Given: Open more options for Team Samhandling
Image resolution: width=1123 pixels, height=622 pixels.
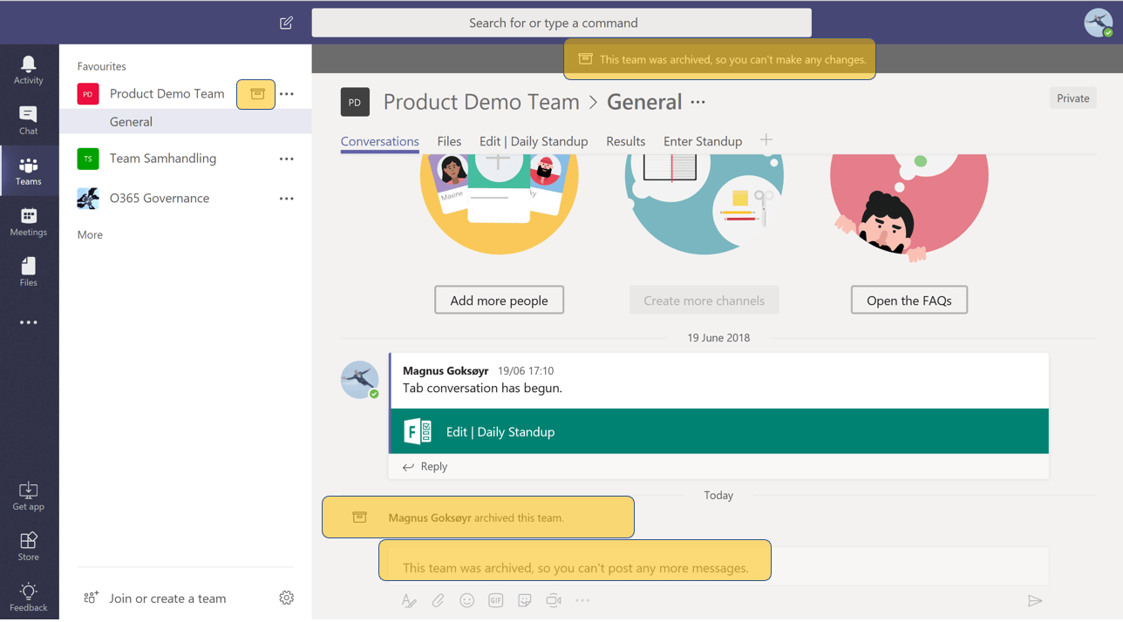Looking at the screenshot, I should (x=286, y=159).
